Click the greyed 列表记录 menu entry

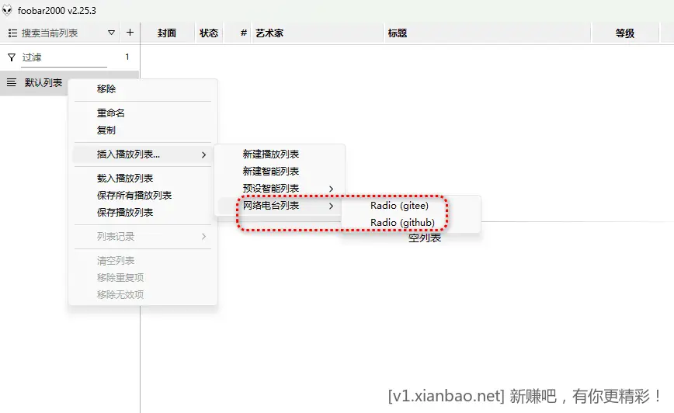(143, 237)
